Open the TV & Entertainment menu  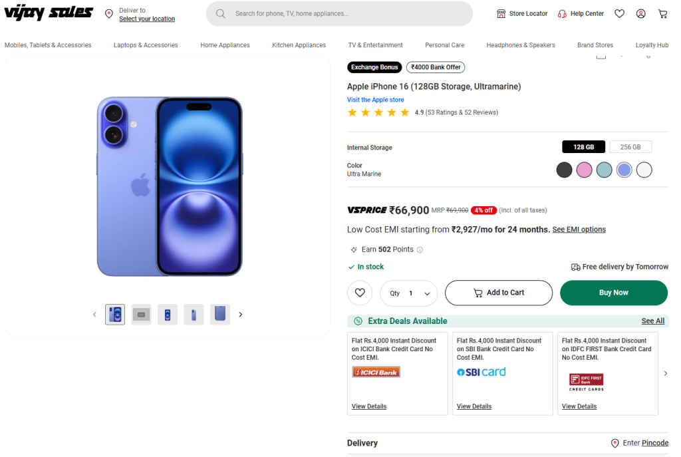tap(375, 45)
